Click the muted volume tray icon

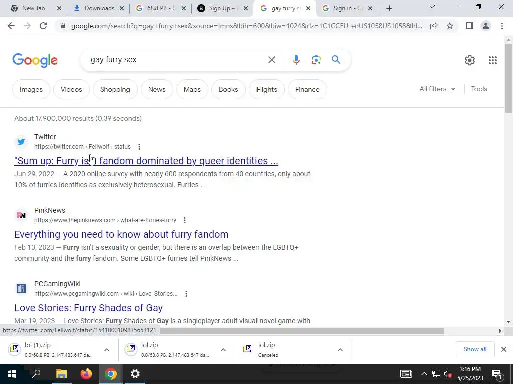coord(448,374)
